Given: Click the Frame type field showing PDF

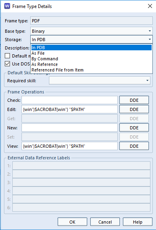Looking at the screenshot, I should click(x=92, y=21).
